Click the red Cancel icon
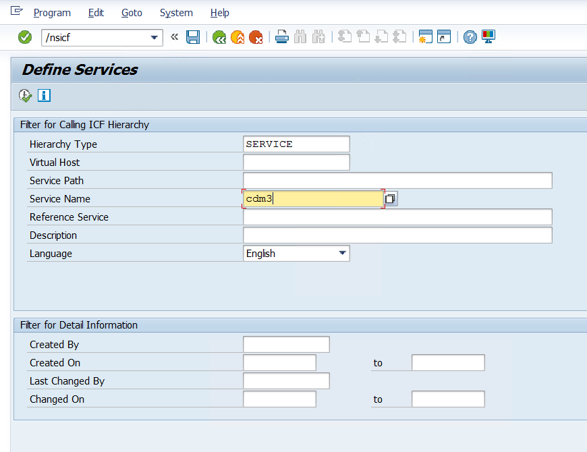The height and width of the screenshot is (452, 587). tap(256, 38)
